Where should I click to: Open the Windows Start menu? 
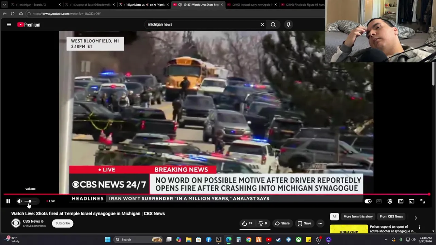click(x=108, y=240)
